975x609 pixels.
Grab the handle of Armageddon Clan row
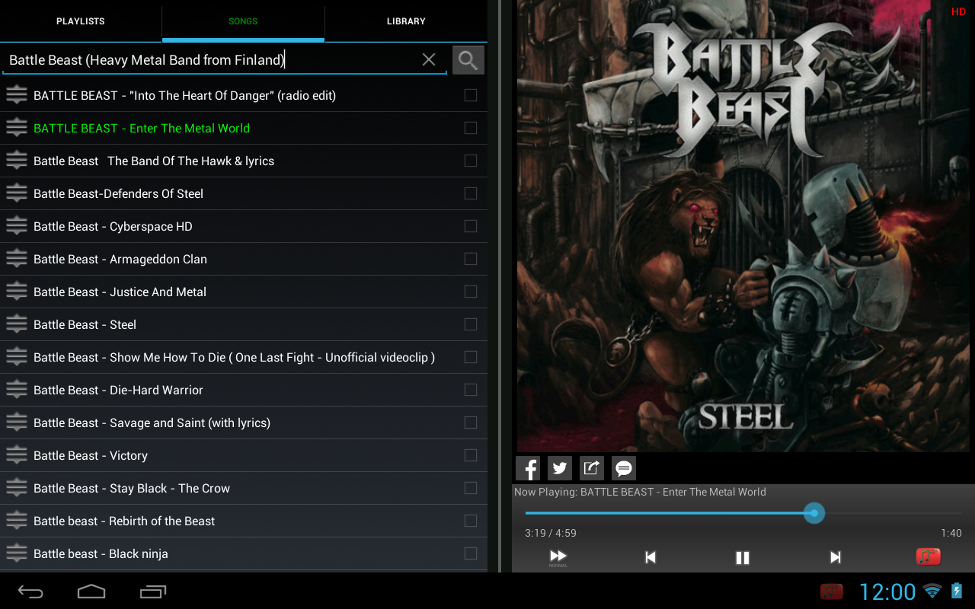17,259
